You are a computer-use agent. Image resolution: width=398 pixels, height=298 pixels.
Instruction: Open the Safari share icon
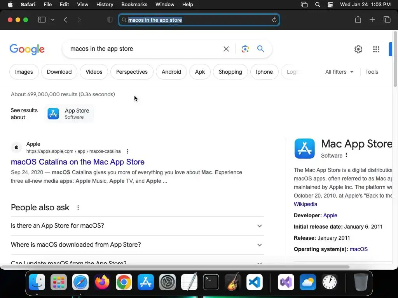click(358, 19)
